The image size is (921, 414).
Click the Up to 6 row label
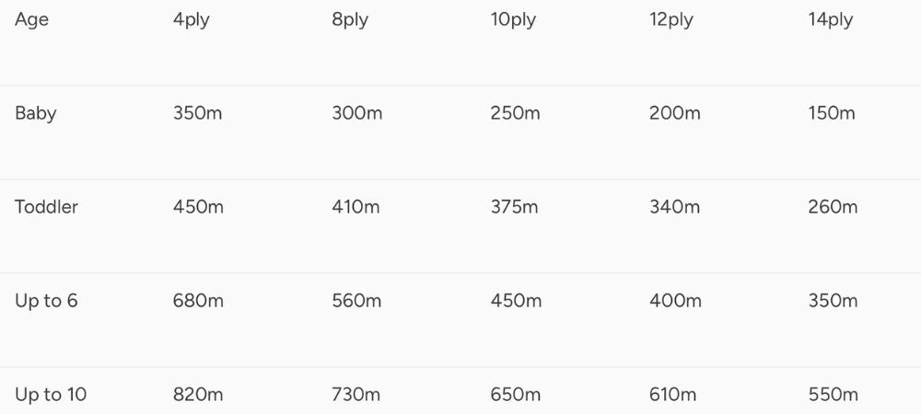[x=46, y=301]
